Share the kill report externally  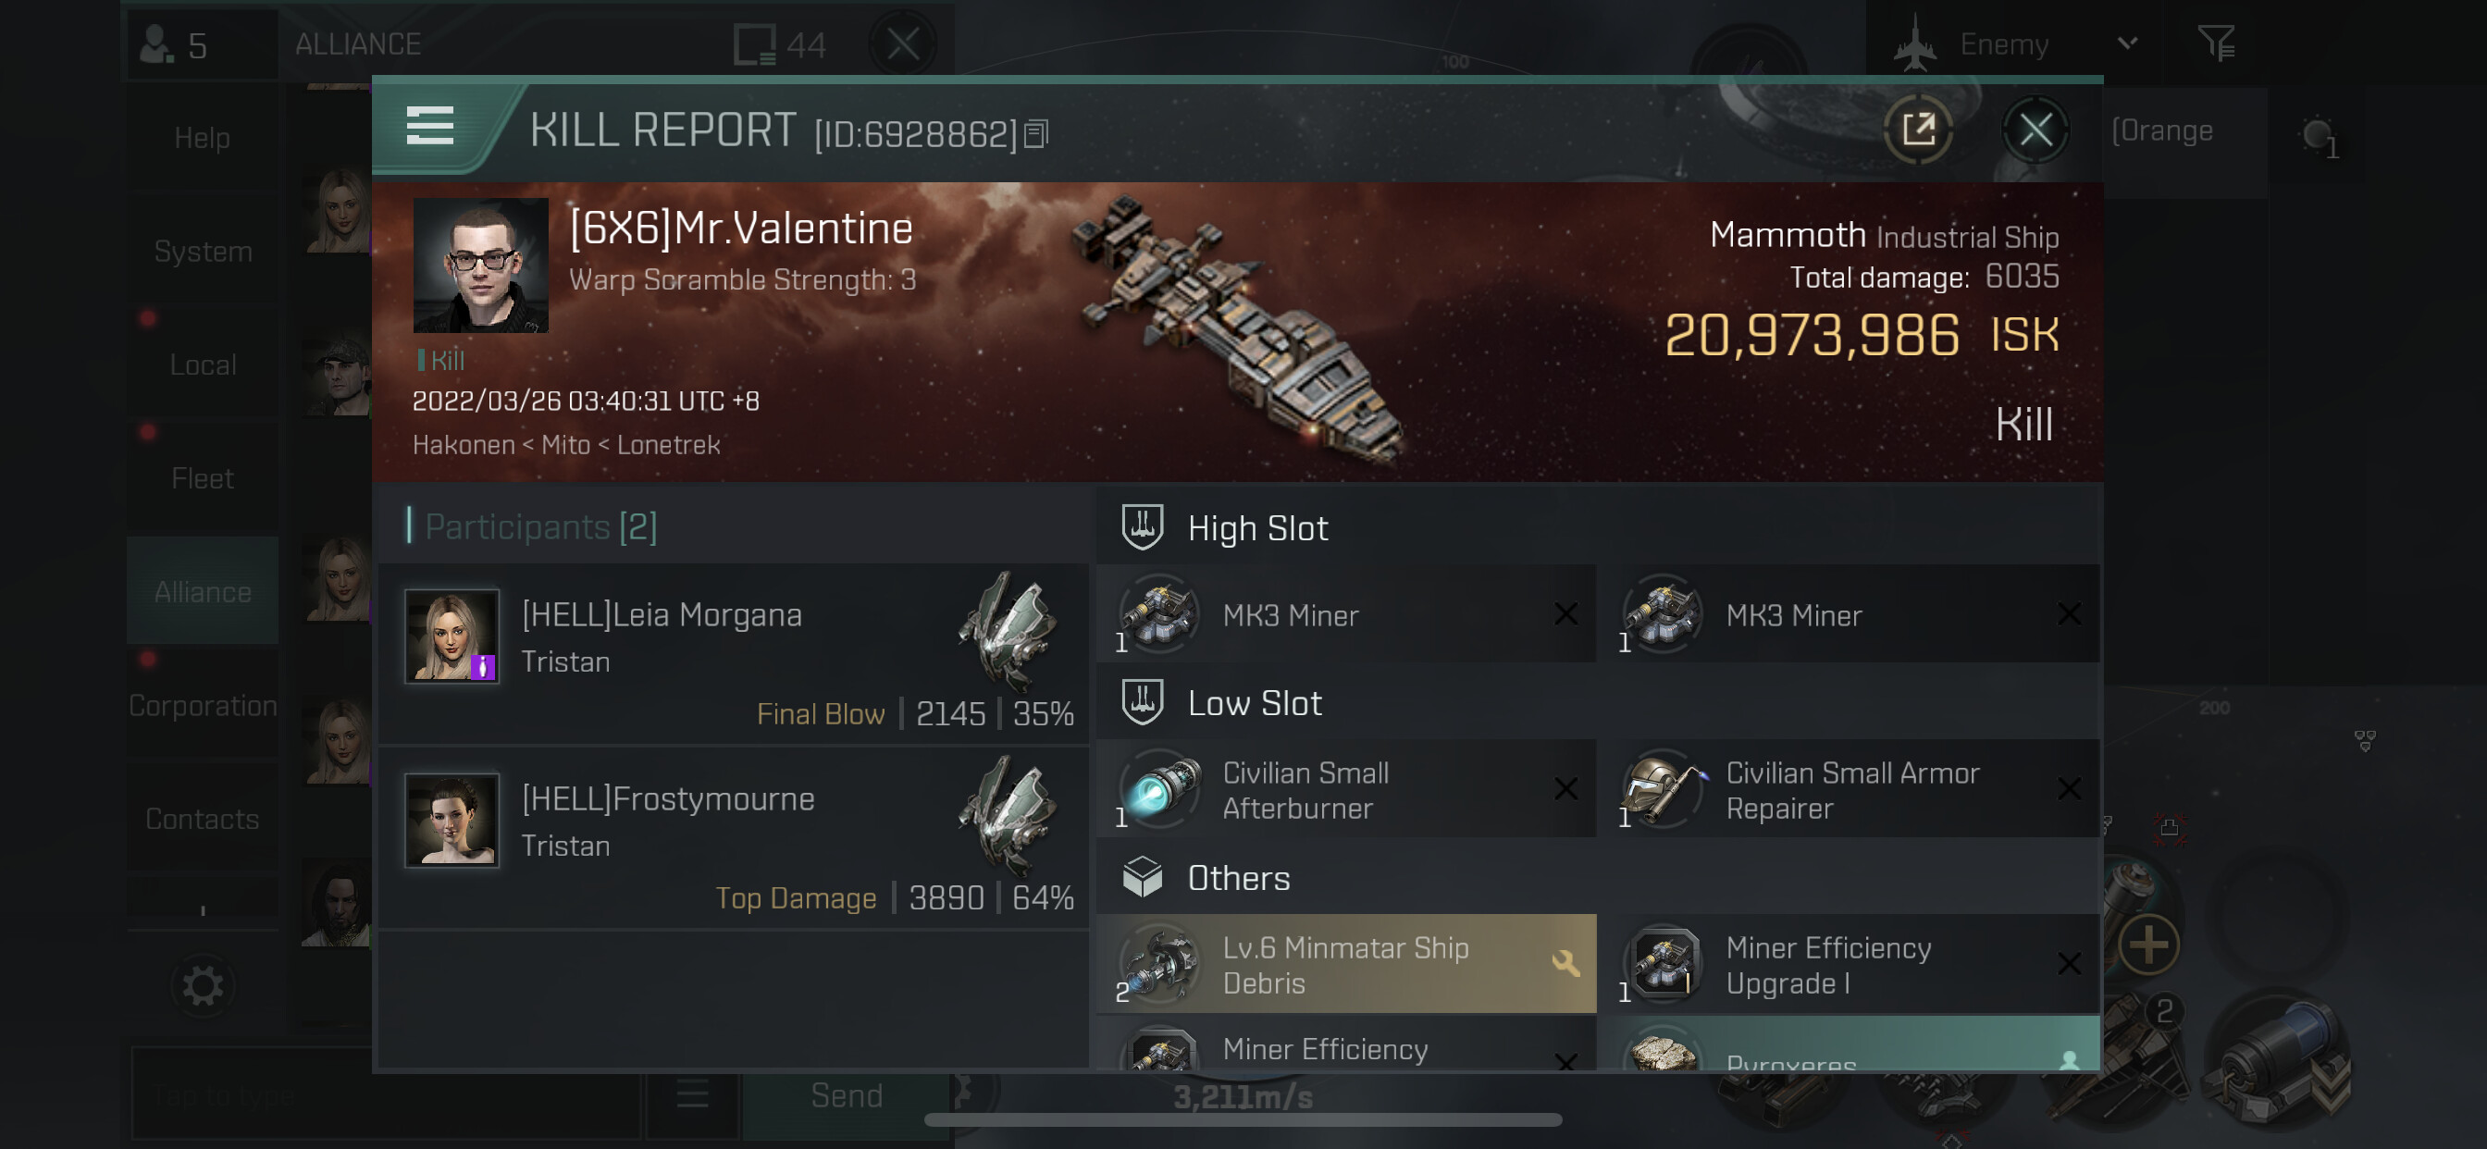pyautogui.click(x=1917, y=130)
